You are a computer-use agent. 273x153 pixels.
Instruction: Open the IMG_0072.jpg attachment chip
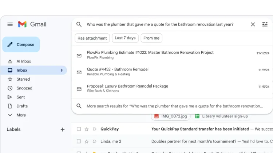coord(170,116)
